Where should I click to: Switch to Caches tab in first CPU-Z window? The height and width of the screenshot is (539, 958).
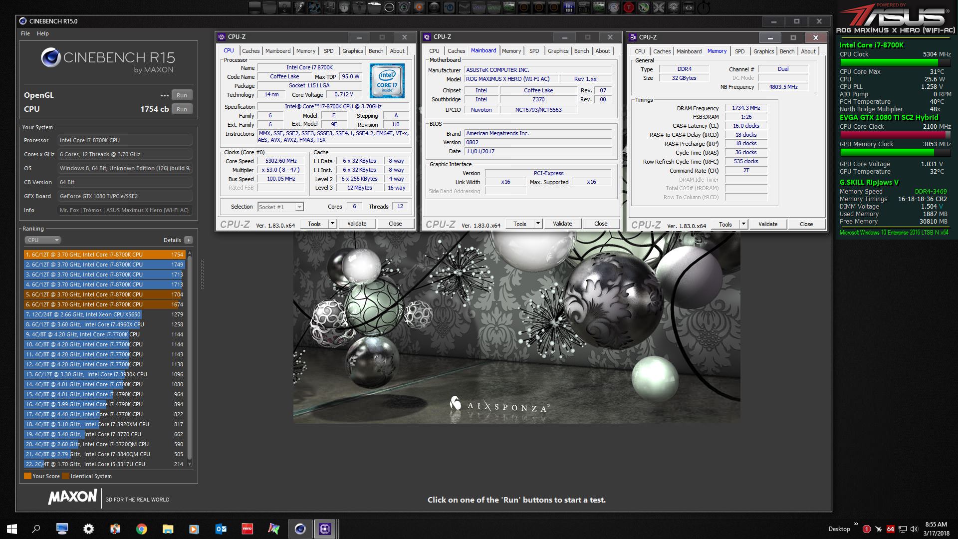click(x=250, y=51)
